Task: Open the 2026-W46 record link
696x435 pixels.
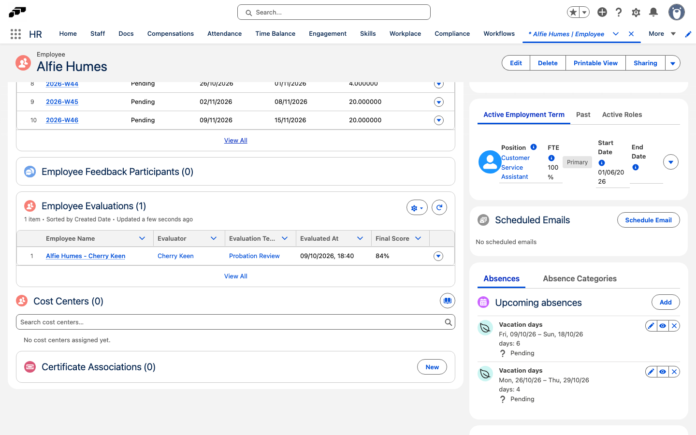Action: click(62, 120)
